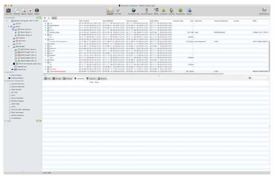Open the Productivity view icon
The height and width of the screenshot is (178, 274).
coord(181,11)
